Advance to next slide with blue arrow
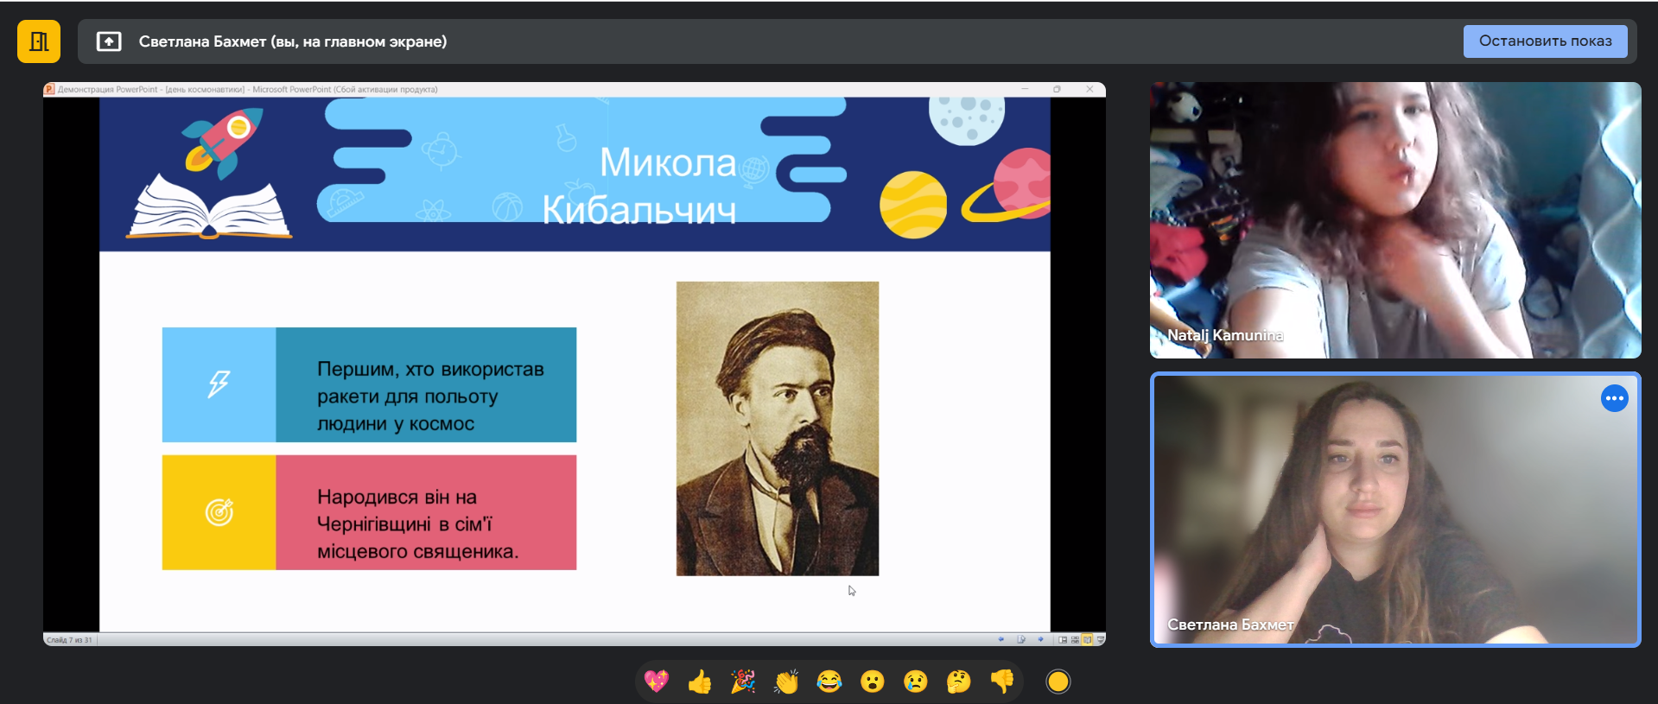The height and width of the screenshot is (704, 1658). click(x=1040, y=639)
